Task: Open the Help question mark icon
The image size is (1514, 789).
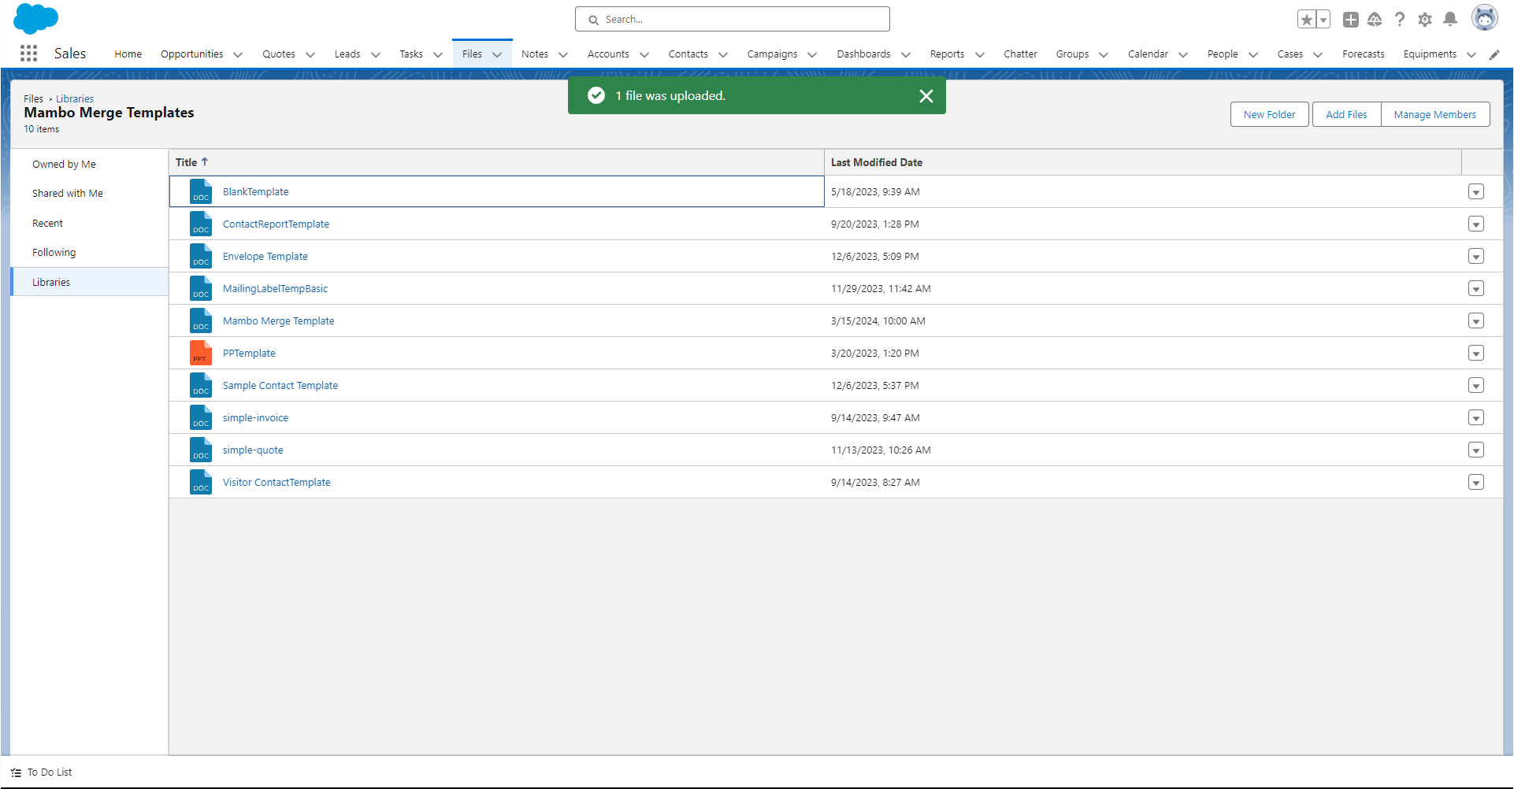Action: point(1400,20)
